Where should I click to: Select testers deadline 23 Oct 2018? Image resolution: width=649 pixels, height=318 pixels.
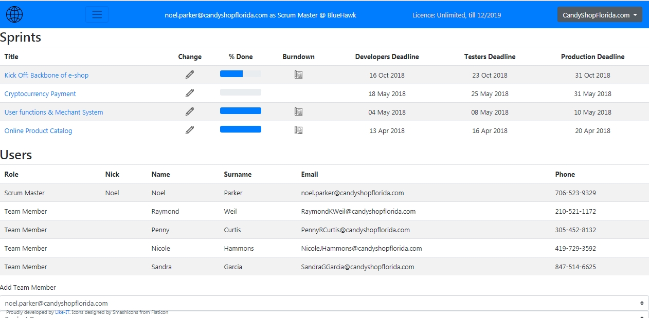pos(490,75)
